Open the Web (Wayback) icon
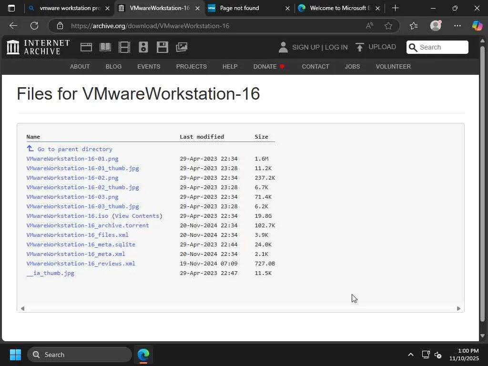This screenshot has width=488, height=366. click(86, 47)
